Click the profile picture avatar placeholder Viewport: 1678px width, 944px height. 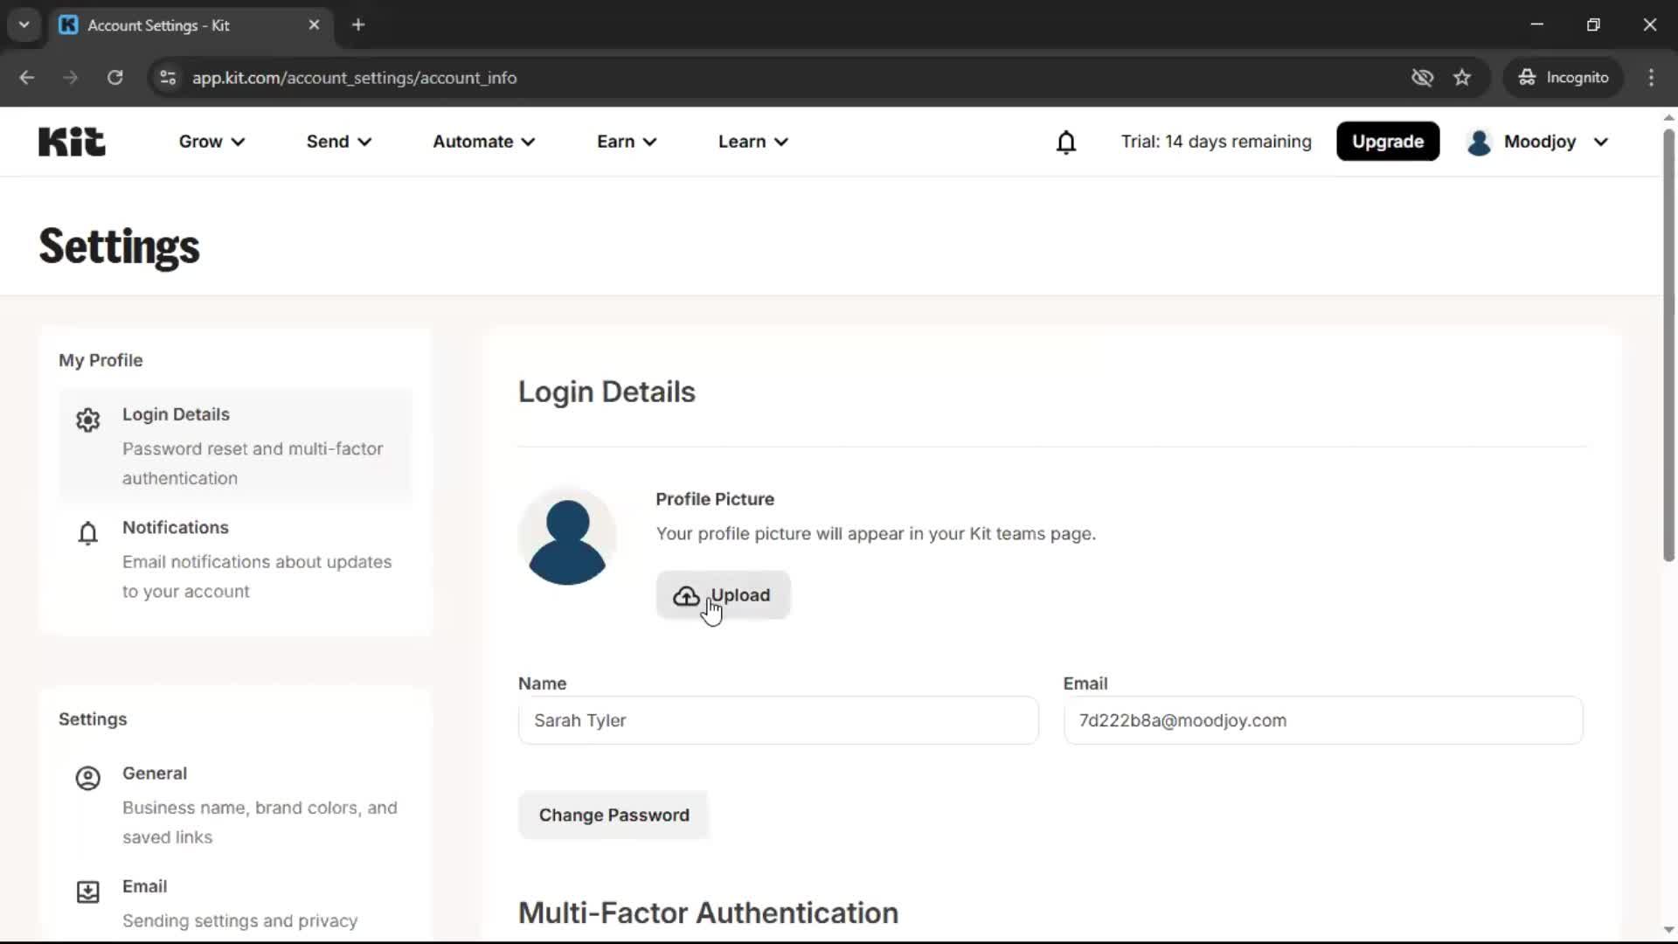[x=567, y=538]
